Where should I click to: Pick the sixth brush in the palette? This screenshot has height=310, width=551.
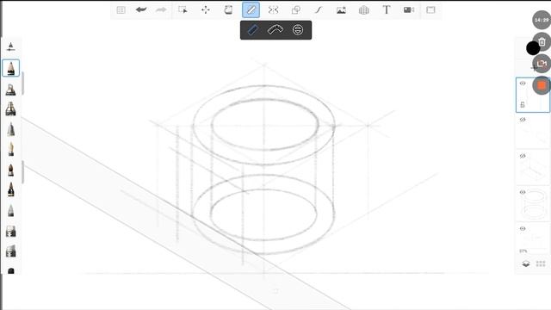(11, 170)
